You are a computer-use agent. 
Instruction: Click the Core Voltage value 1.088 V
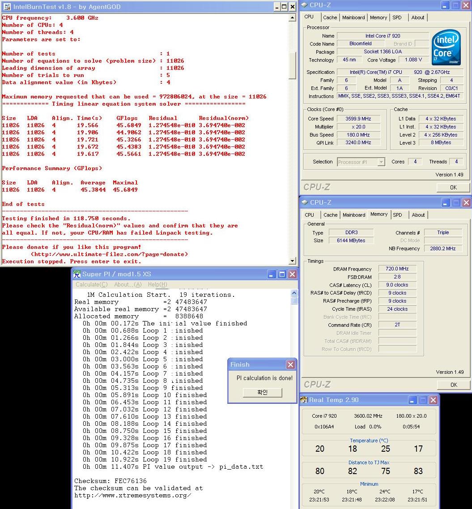click(413, 60)
